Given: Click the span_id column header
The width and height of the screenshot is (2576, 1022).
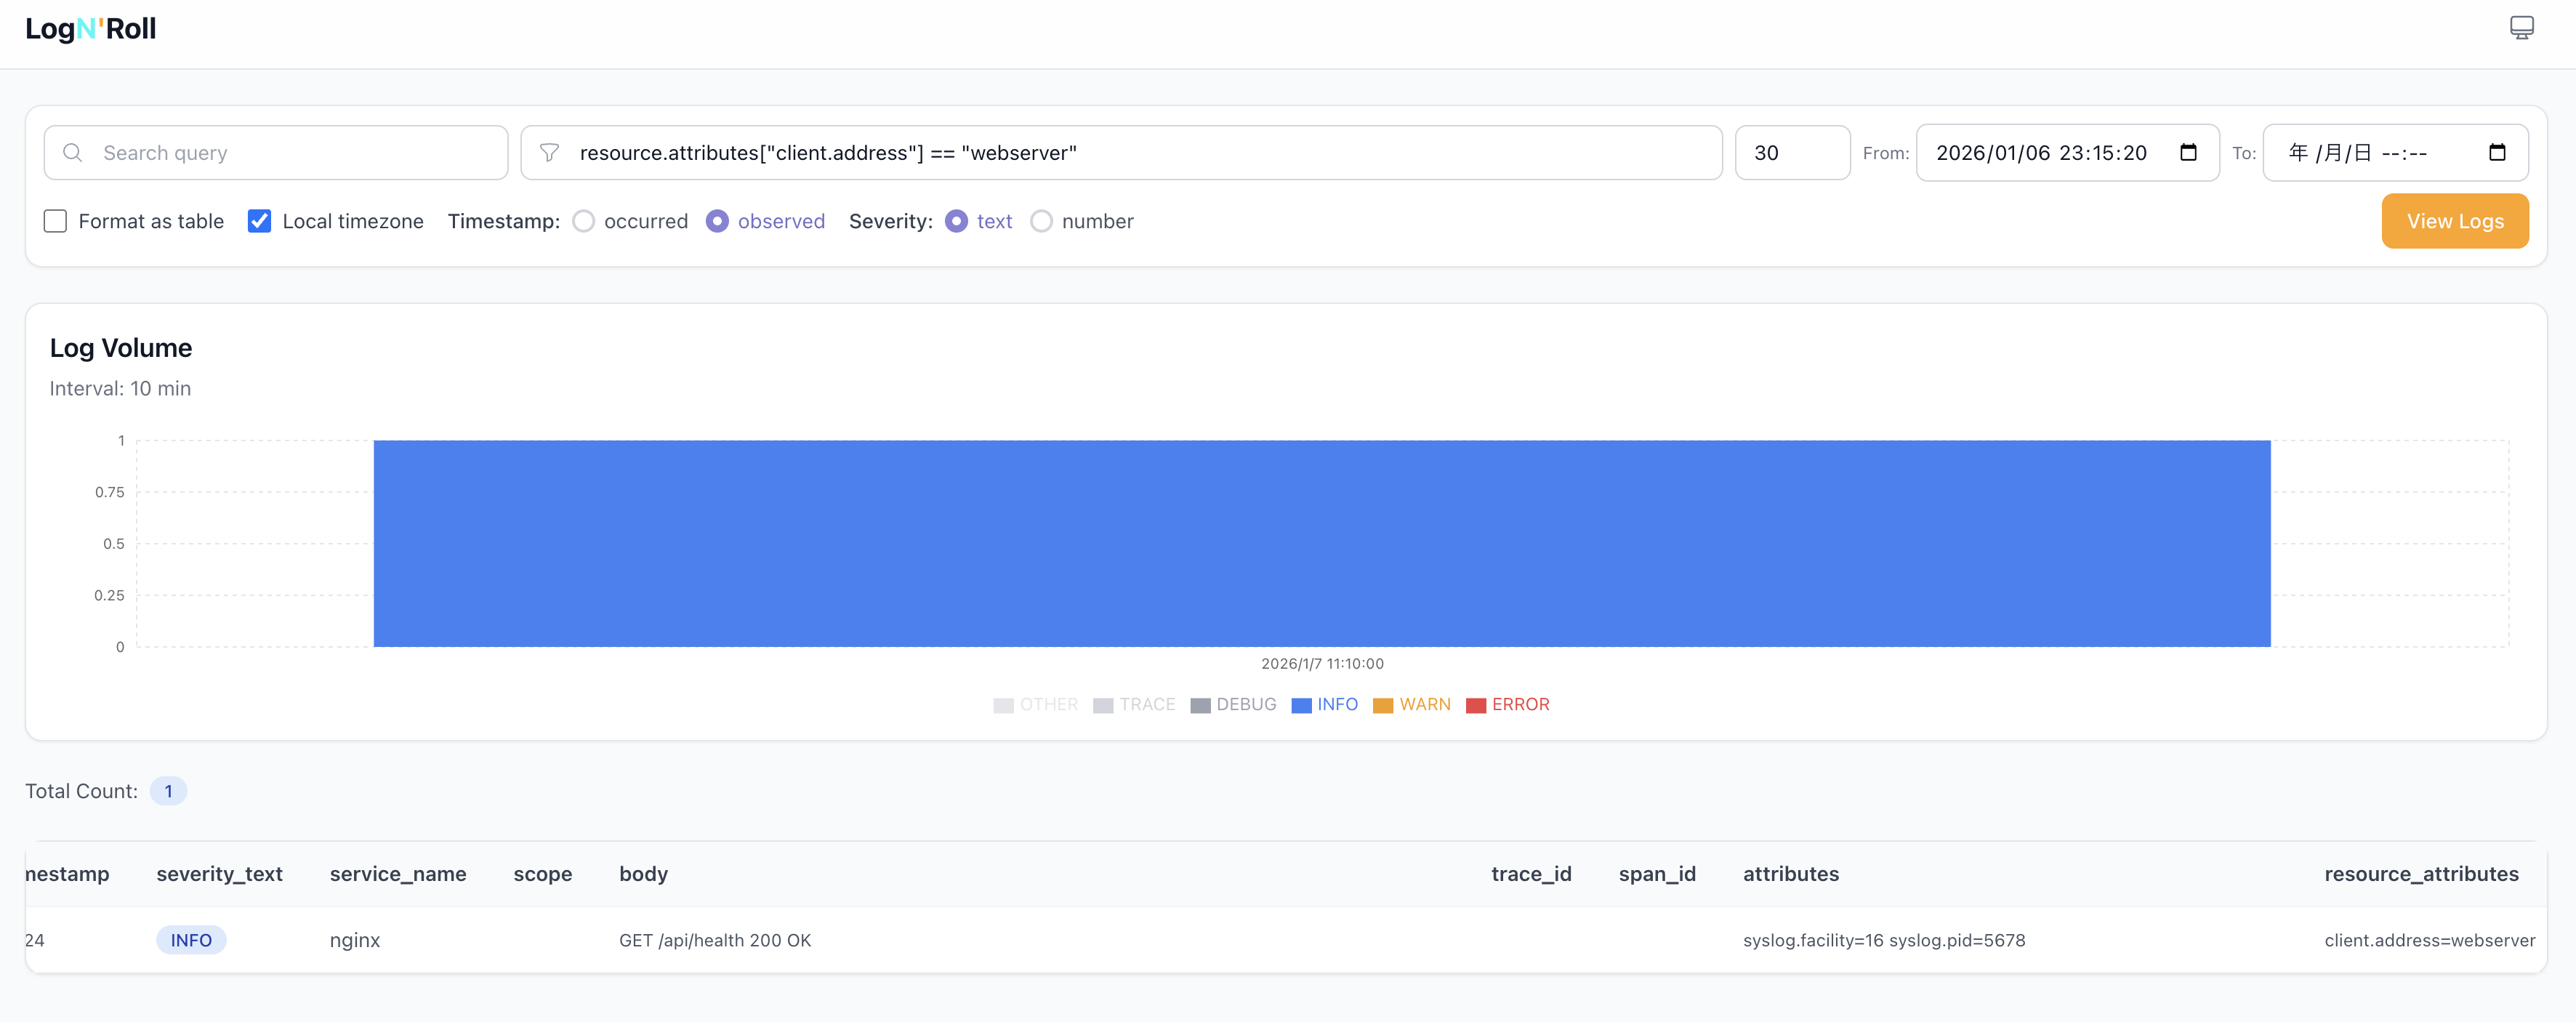Looking at the screenshot, I should pos(1657,874).
